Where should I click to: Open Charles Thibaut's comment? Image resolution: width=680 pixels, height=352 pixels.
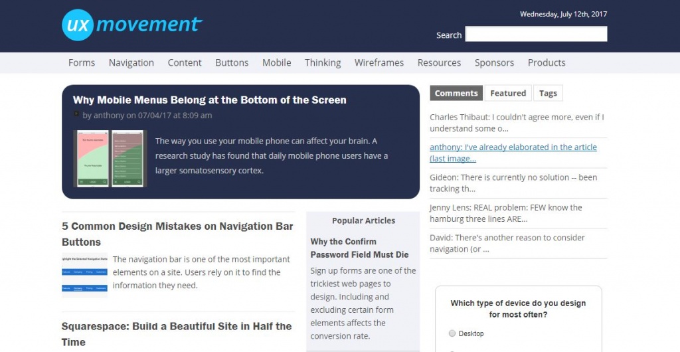pyautogui.click(x=517, y=123)
